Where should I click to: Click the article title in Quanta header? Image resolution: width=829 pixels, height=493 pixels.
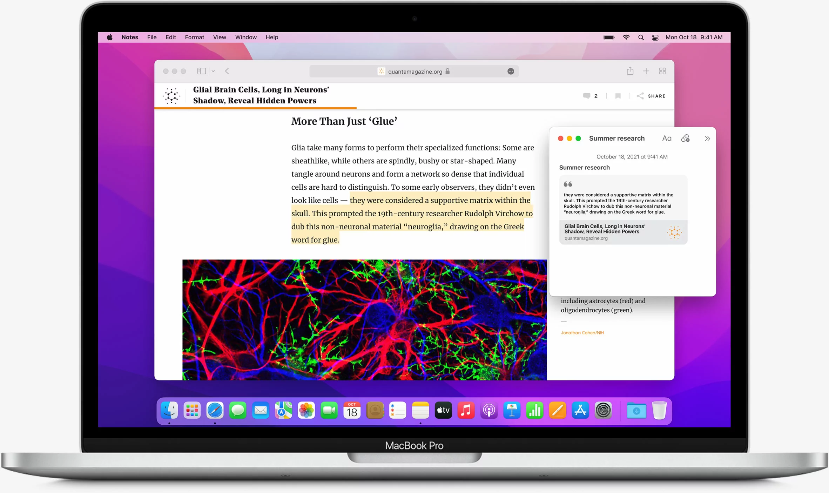pyautogui.click(x=261, y=95)
